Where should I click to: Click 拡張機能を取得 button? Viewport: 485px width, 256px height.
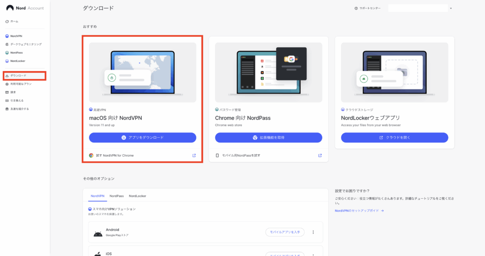click(269, 138)
